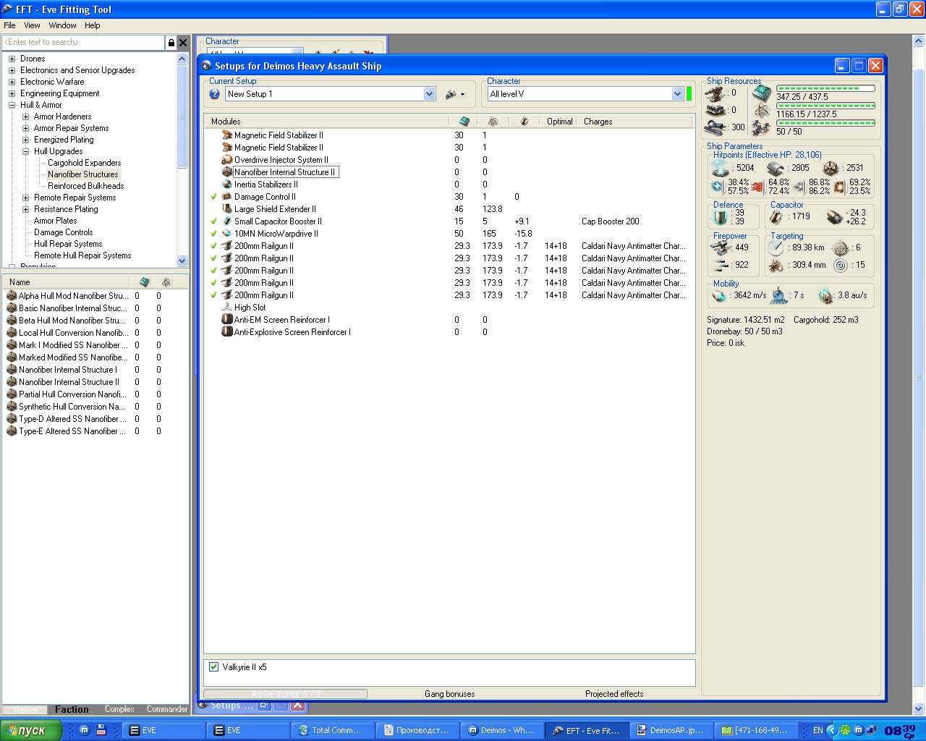Open the Windows Start button

[30, 730]
